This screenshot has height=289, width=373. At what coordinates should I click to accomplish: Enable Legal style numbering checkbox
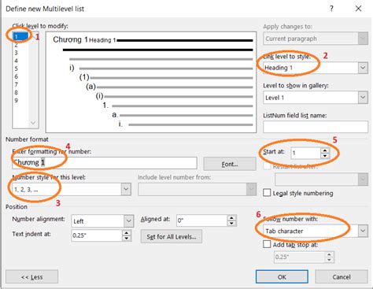[267, 193]
